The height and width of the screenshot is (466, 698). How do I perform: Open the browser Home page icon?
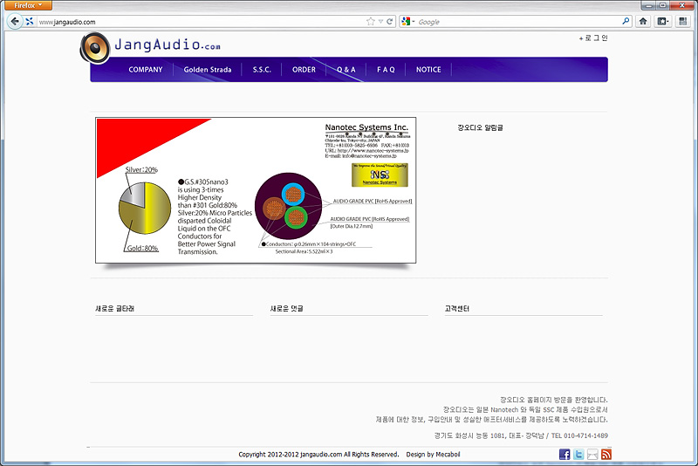(643, 21)
